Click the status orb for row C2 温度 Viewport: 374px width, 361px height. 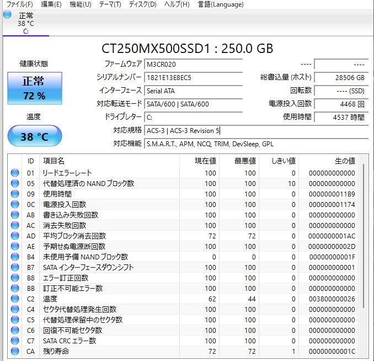15,299
